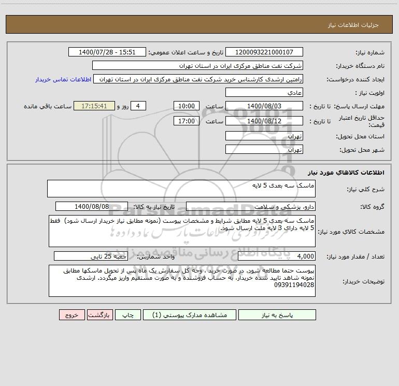Click the label تاریخ نیاز به کالا
Screen dimensions: 399x386
154,207
